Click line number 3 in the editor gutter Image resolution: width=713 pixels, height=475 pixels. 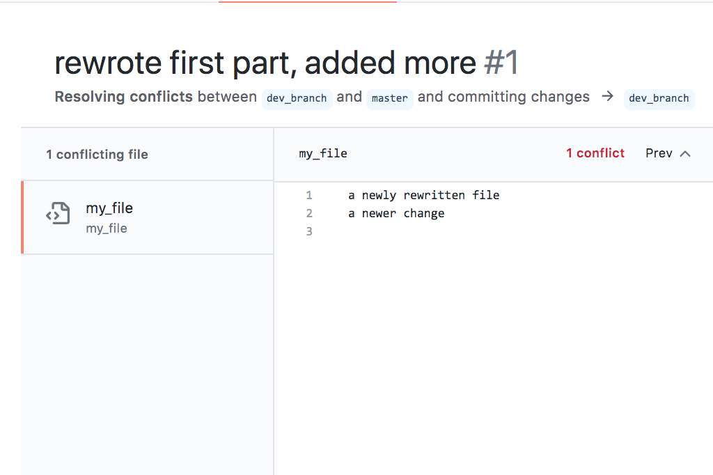(309, 232)
